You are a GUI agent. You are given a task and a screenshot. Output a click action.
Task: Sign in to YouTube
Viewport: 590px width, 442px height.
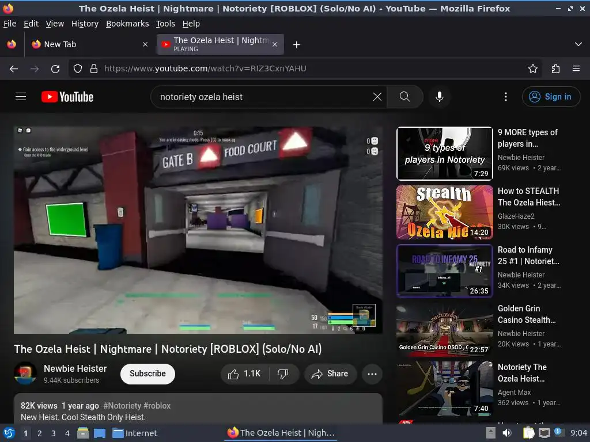[x=551, y=97]
